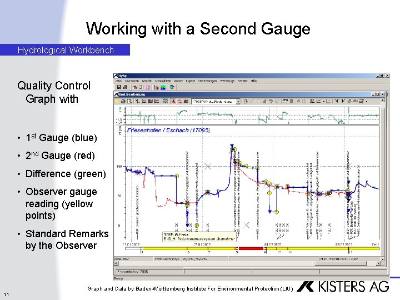
Task: Open the station selection combo box
Action: [216, 102]
